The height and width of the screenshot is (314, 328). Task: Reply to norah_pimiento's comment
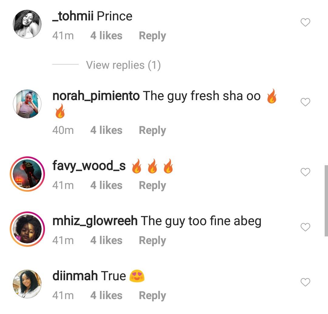click(x=152, y=131)
